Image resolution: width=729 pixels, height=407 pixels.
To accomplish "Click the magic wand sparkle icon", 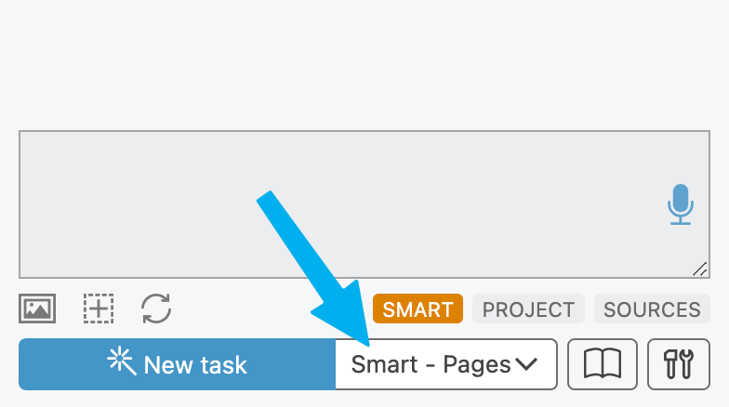I will point(122,361).
